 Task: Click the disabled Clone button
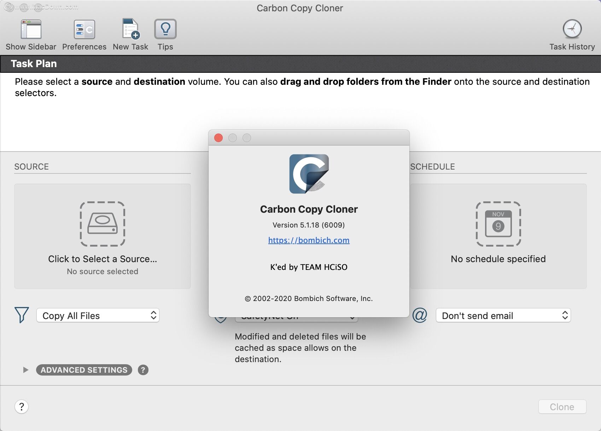coord(562,407)
